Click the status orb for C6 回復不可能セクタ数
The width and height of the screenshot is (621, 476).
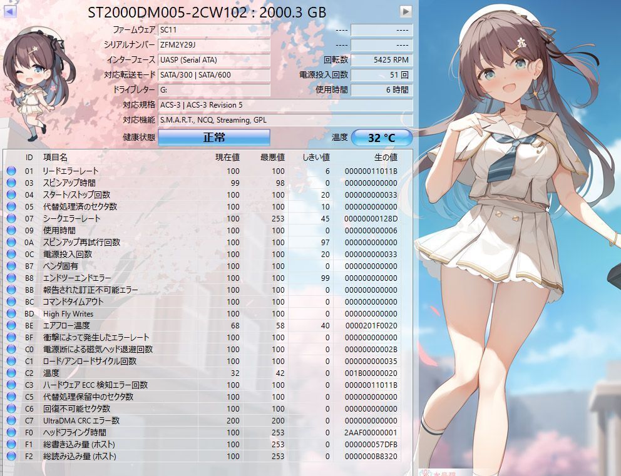pyautogui.click(x=11, y=408)
